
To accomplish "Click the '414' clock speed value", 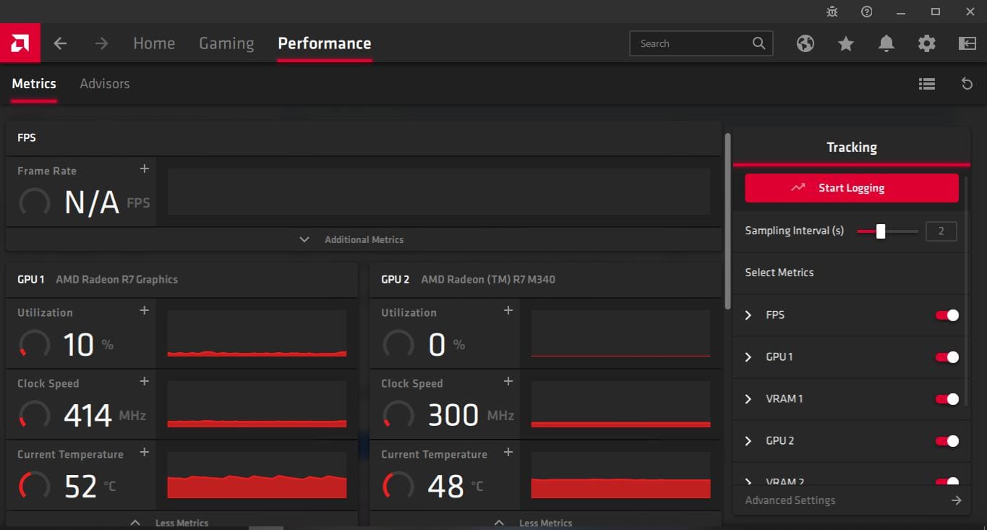I will tap(88, 415).
